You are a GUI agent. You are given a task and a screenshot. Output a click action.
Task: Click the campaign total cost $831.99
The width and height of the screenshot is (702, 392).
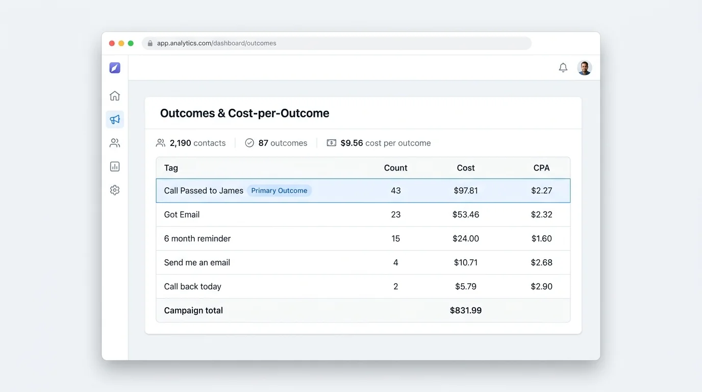[466, 310]
